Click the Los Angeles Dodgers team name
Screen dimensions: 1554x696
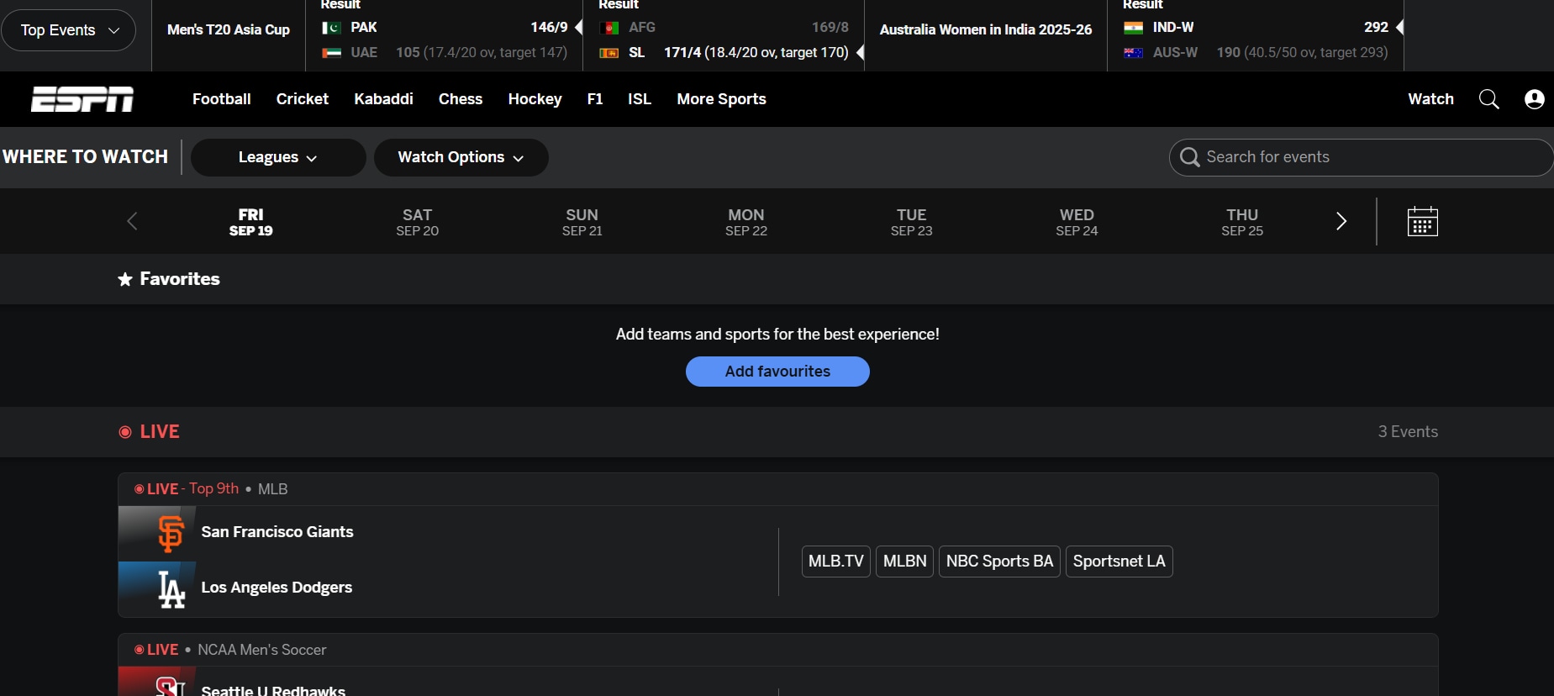point(277,588)
